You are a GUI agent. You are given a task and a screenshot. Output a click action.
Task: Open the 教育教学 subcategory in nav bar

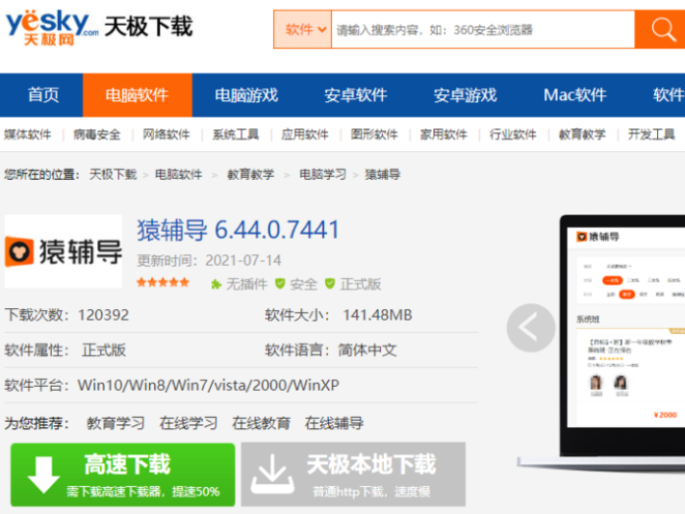582,134
